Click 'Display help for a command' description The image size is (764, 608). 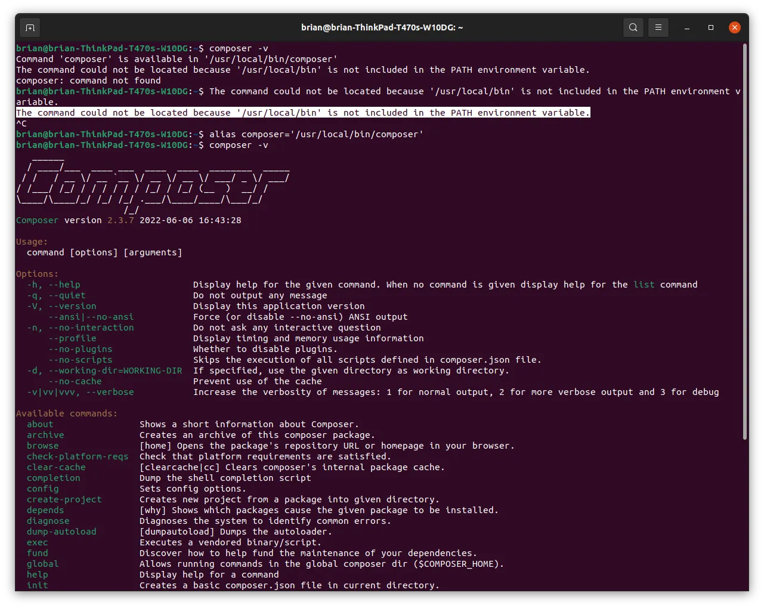click(209, 575)
